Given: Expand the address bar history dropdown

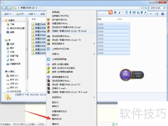Looking at the screenshot, I should (142, 8).
